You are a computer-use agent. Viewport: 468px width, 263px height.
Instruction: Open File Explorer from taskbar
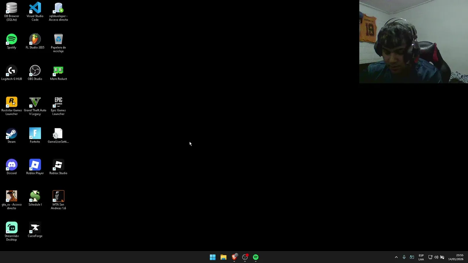point(223,257)
